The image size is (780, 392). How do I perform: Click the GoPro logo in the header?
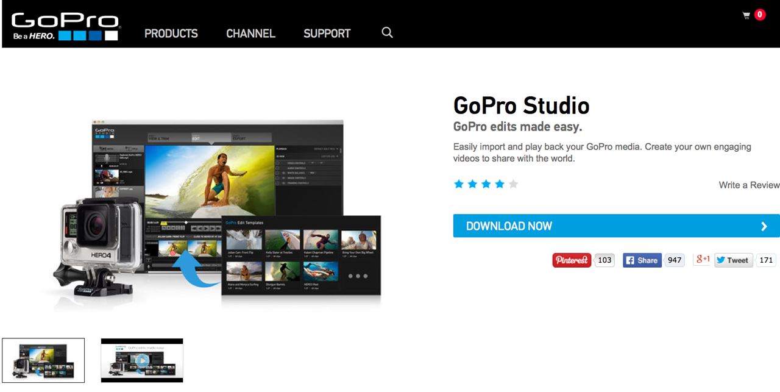(x=65, y=27)
